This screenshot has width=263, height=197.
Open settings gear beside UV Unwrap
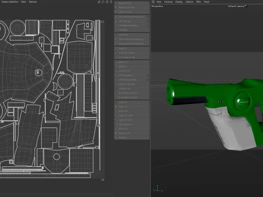point(148,21)
